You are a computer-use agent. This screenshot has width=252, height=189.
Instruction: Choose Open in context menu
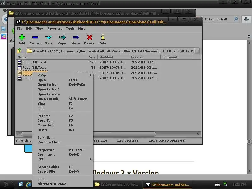click(x=62, y=80)
